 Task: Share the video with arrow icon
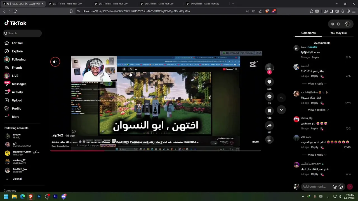coord(269,125)
